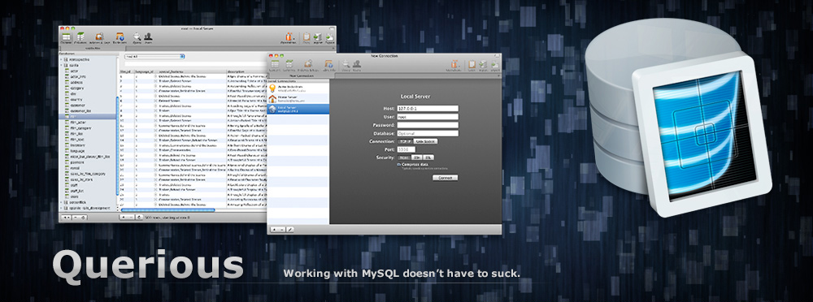
Task: Click the Copy icon in the back window toolbar
Action: click(x=307, y=38)
